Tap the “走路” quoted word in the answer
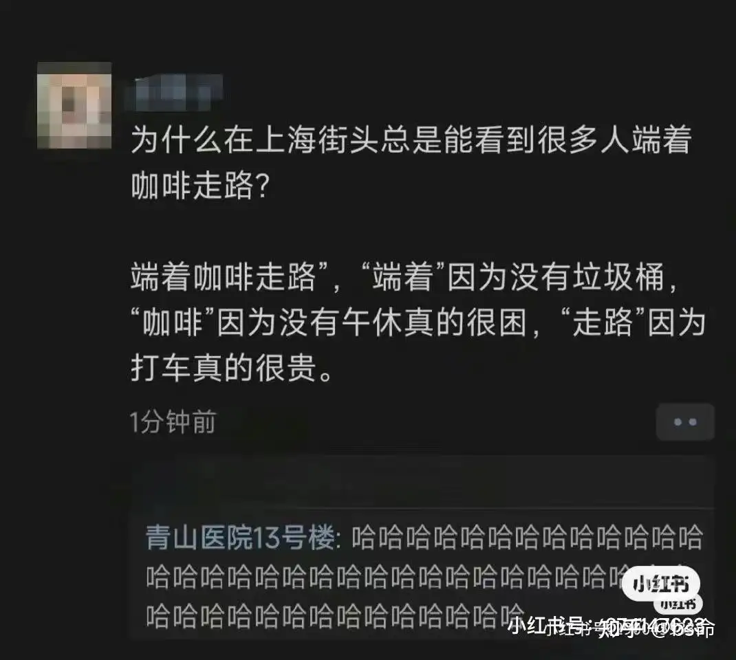This screenshot has width=736, height=660. pos(604,322)
